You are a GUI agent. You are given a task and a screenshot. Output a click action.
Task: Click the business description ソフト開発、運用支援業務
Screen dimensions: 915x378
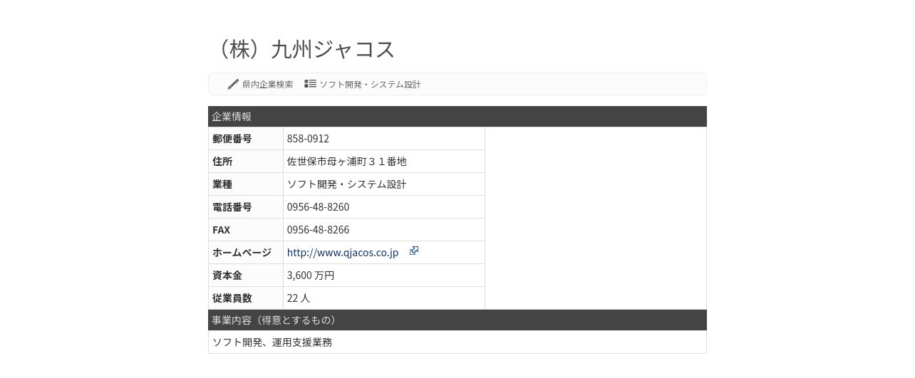click(272, 342)
